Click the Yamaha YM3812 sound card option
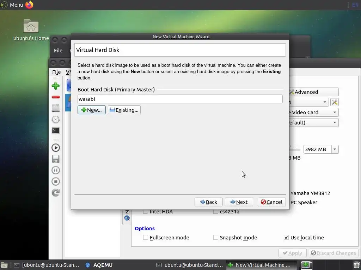This screenshot has width=361, height=270. click(310, 193)
